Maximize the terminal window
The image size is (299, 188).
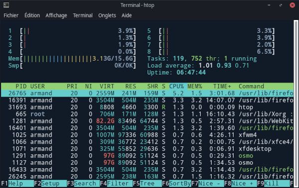click(281, 5)
